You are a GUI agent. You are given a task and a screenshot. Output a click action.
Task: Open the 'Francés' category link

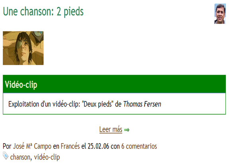click(70, 146)
